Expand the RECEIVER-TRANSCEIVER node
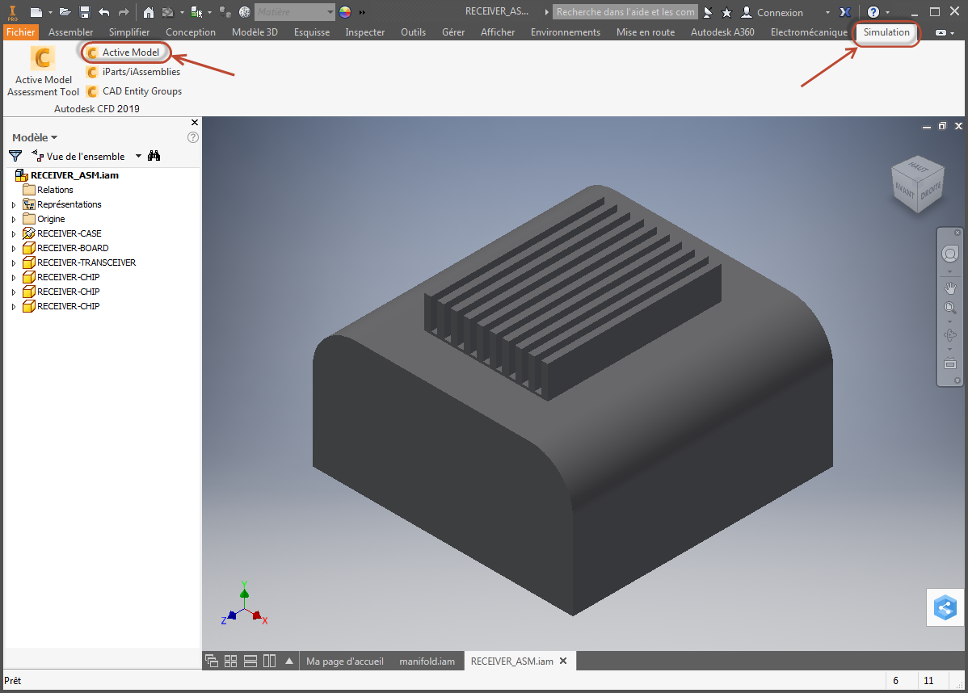968x693 pixels. [x=14, y=262]
